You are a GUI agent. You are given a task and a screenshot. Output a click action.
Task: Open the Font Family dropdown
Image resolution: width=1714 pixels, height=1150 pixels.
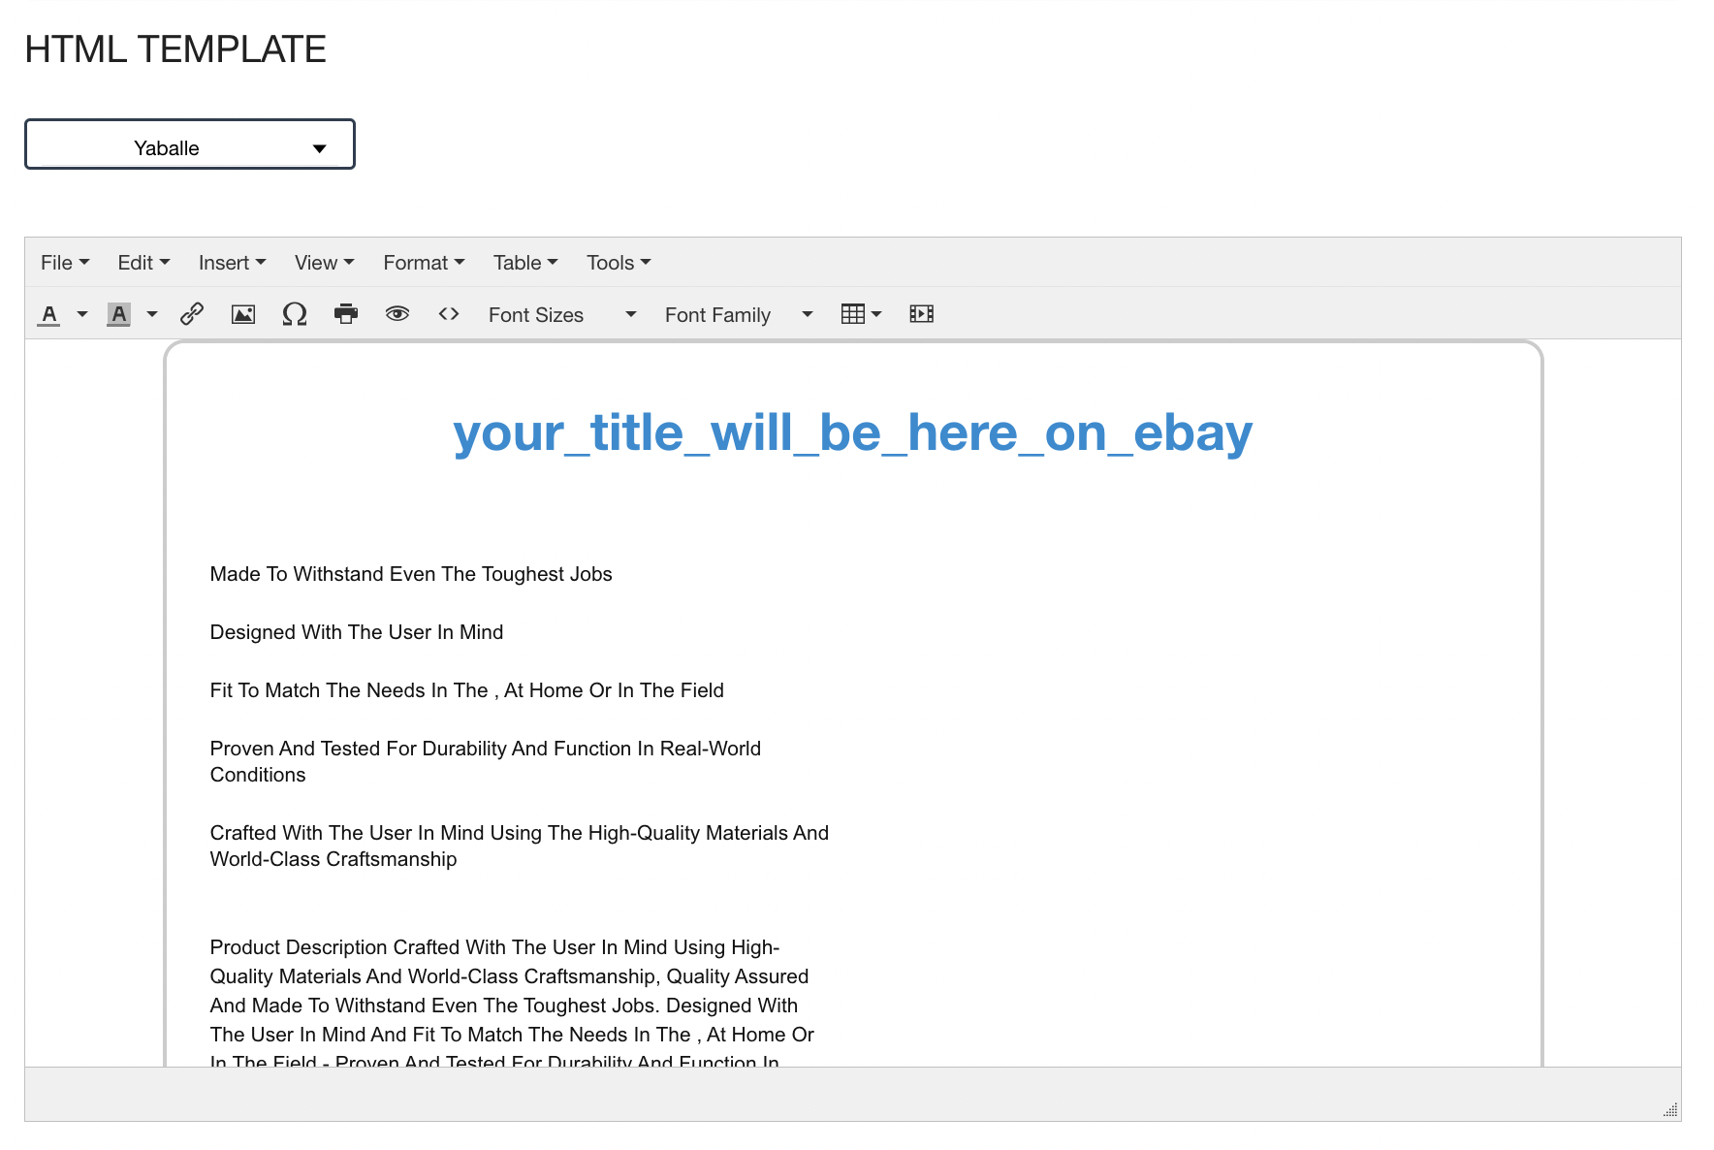click(739, 314)
